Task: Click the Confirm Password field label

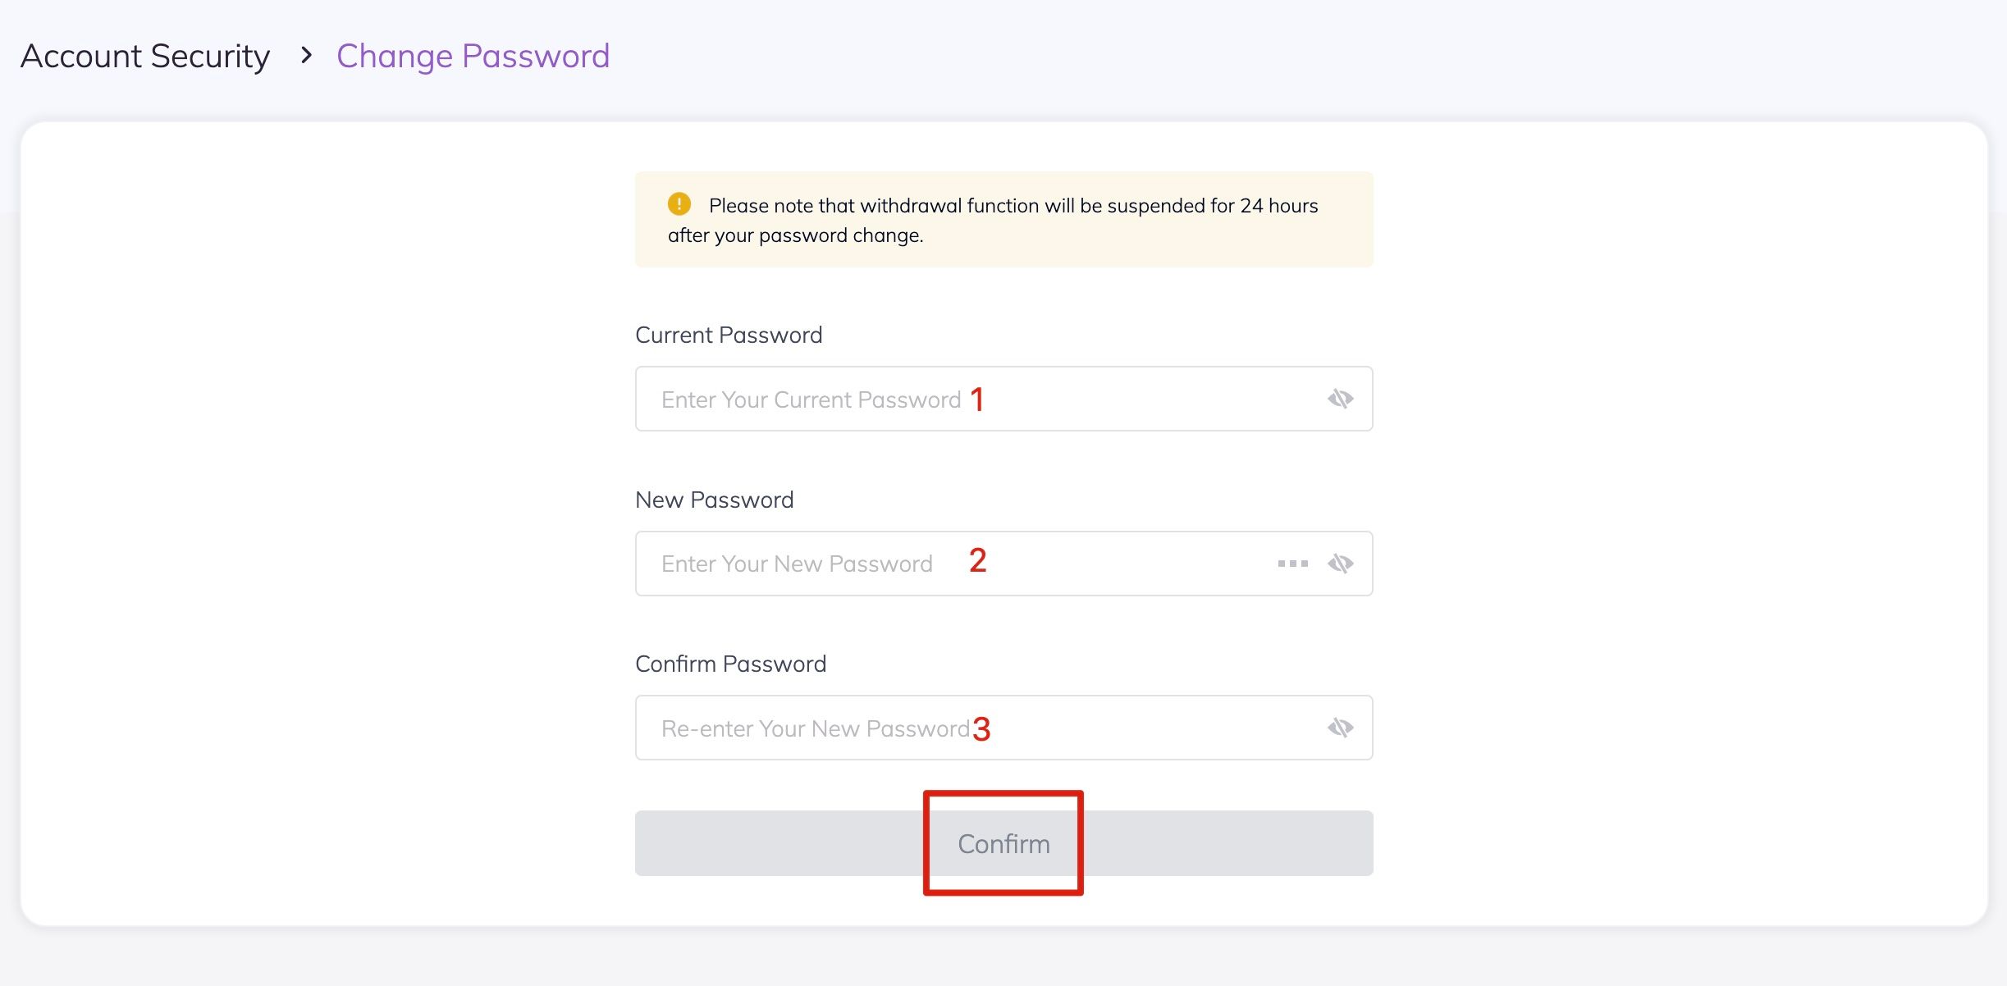Action: click(730, 664)
